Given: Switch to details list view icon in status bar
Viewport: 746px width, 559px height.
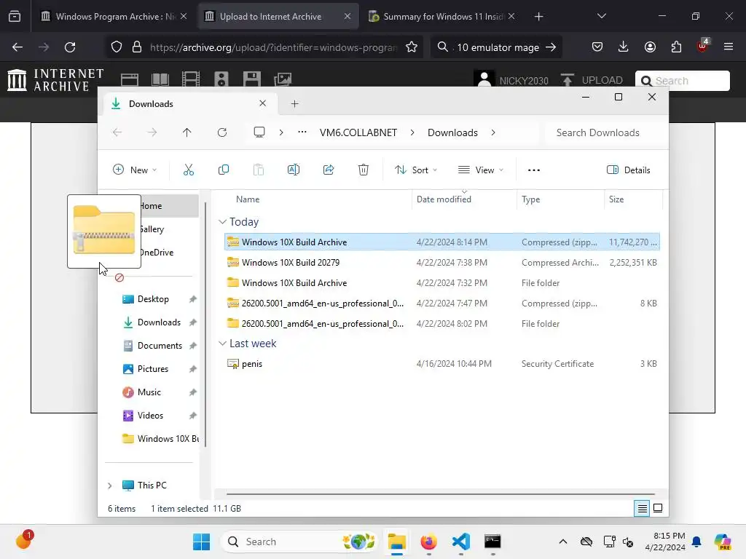Looking at the screenshot, I should click(x=642, y=509).
